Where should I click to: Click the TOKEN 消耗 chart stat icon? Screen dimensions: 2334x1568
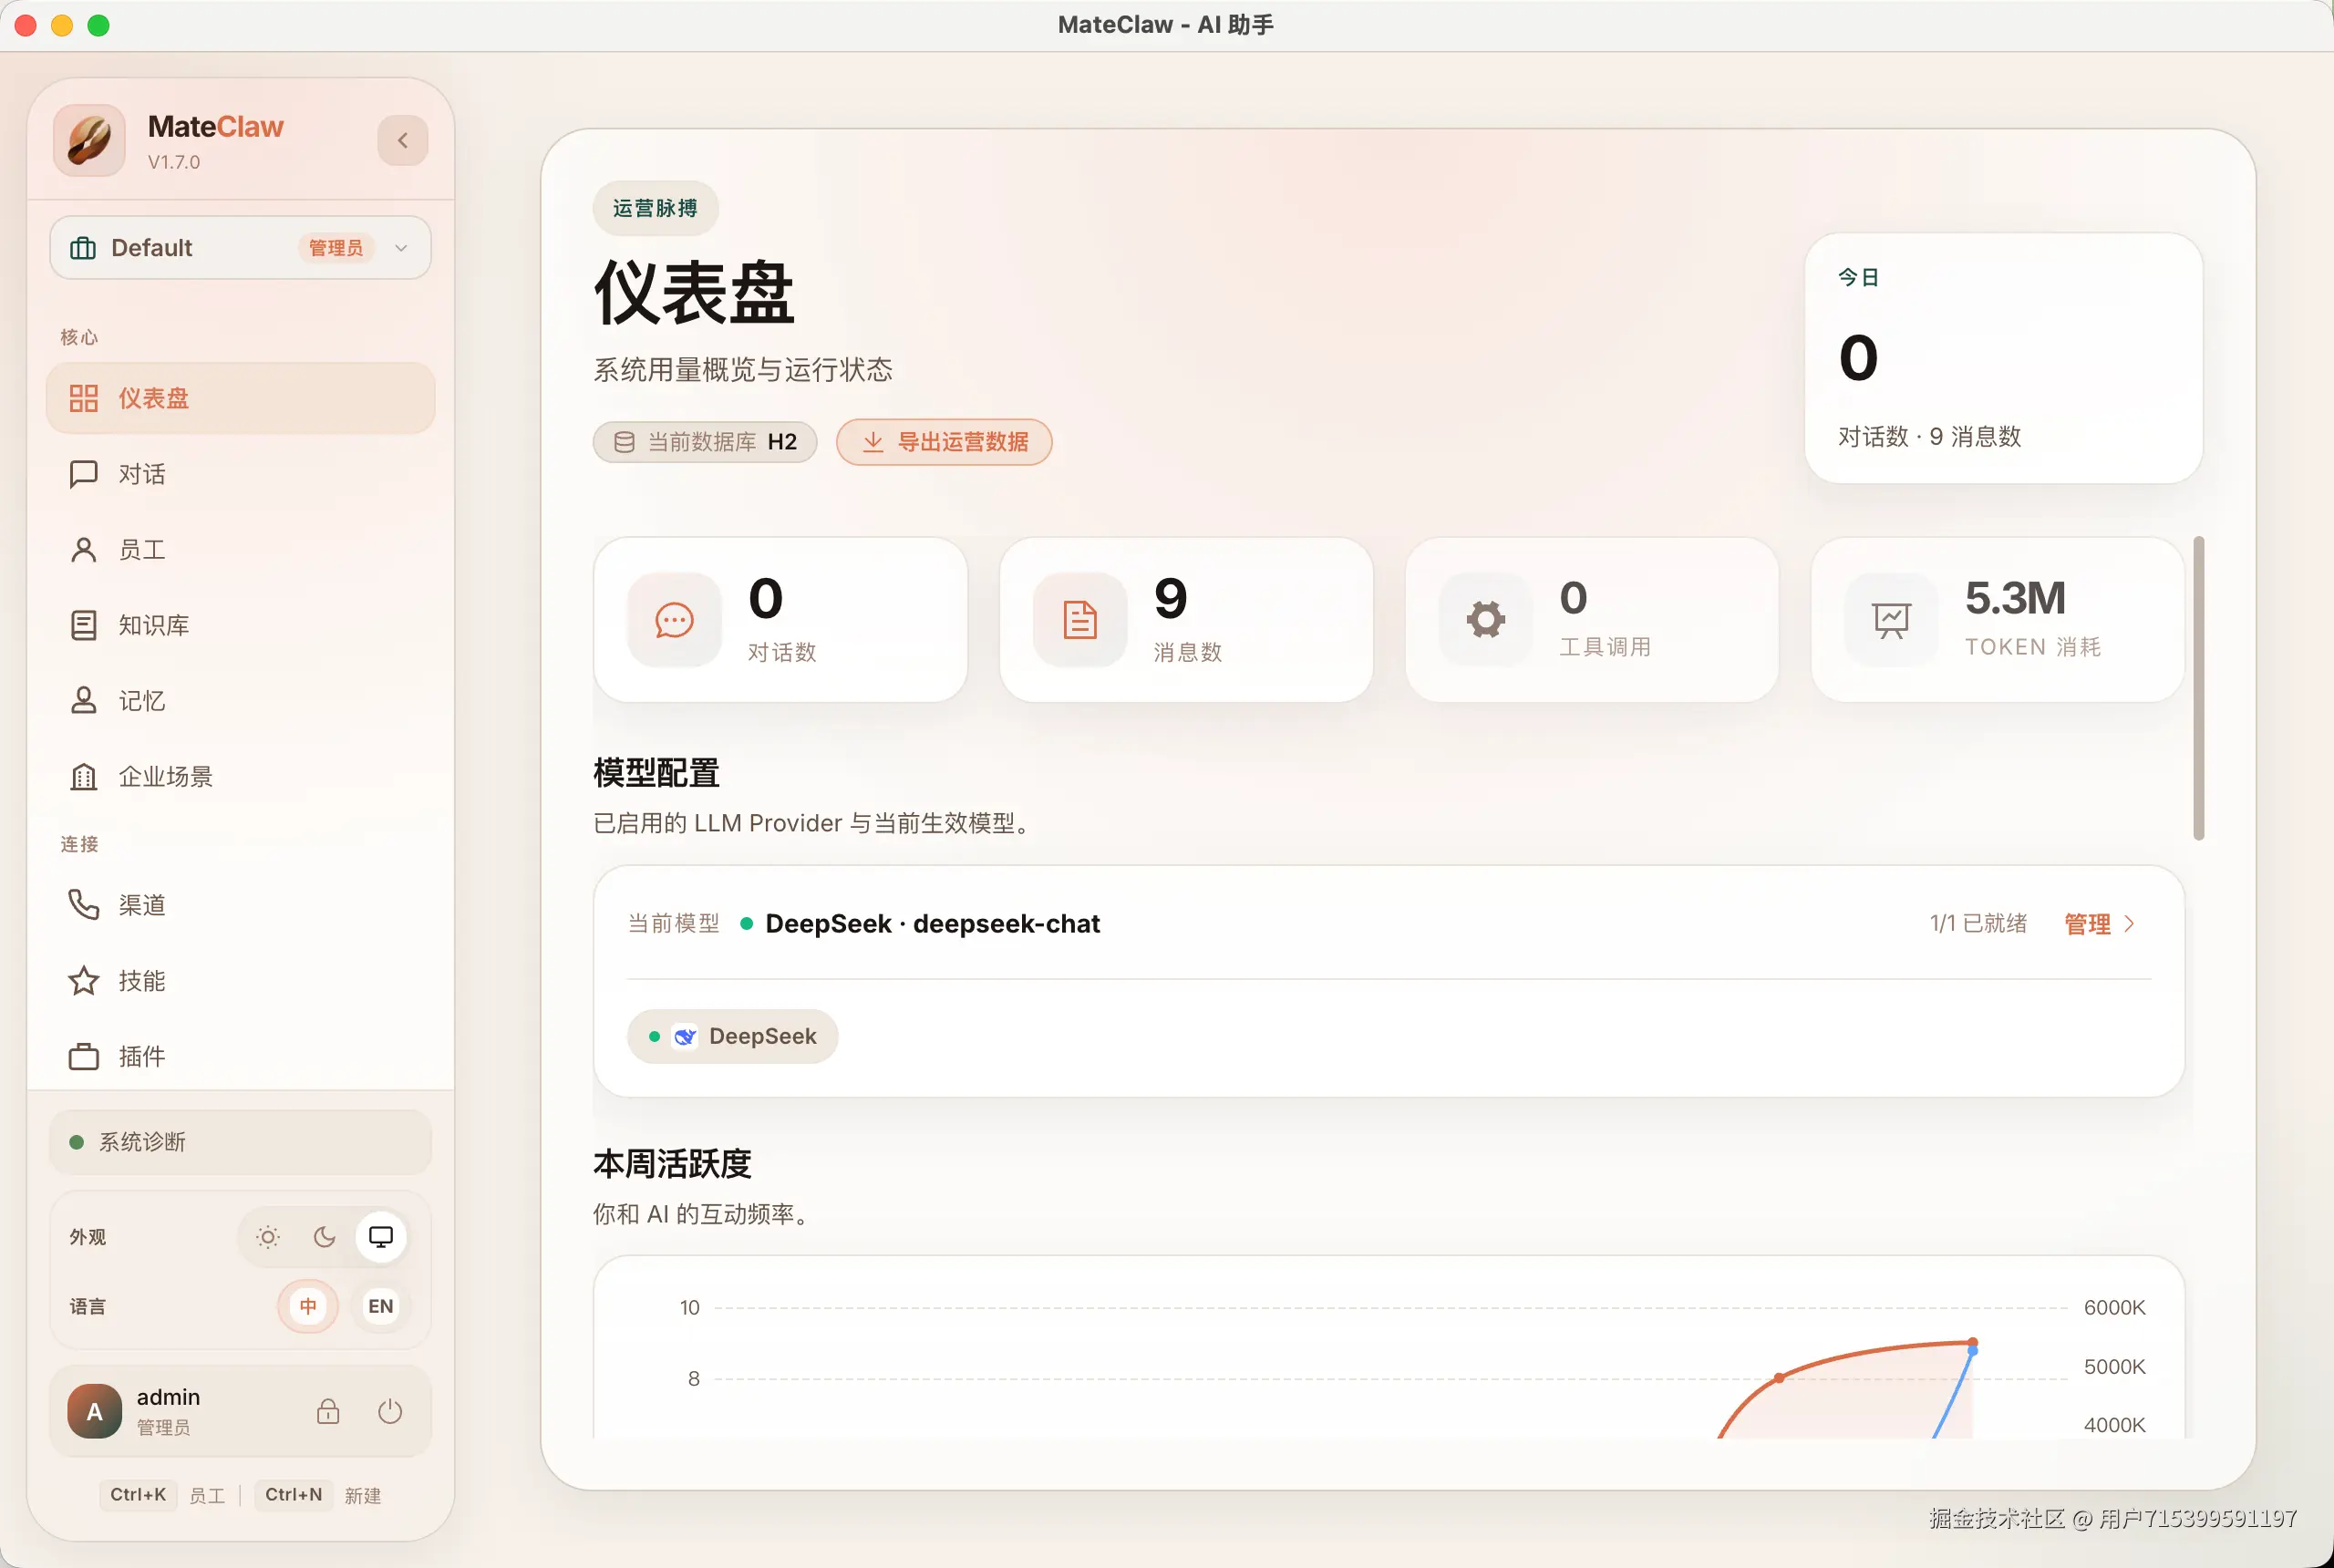[x=1892, y=620]
